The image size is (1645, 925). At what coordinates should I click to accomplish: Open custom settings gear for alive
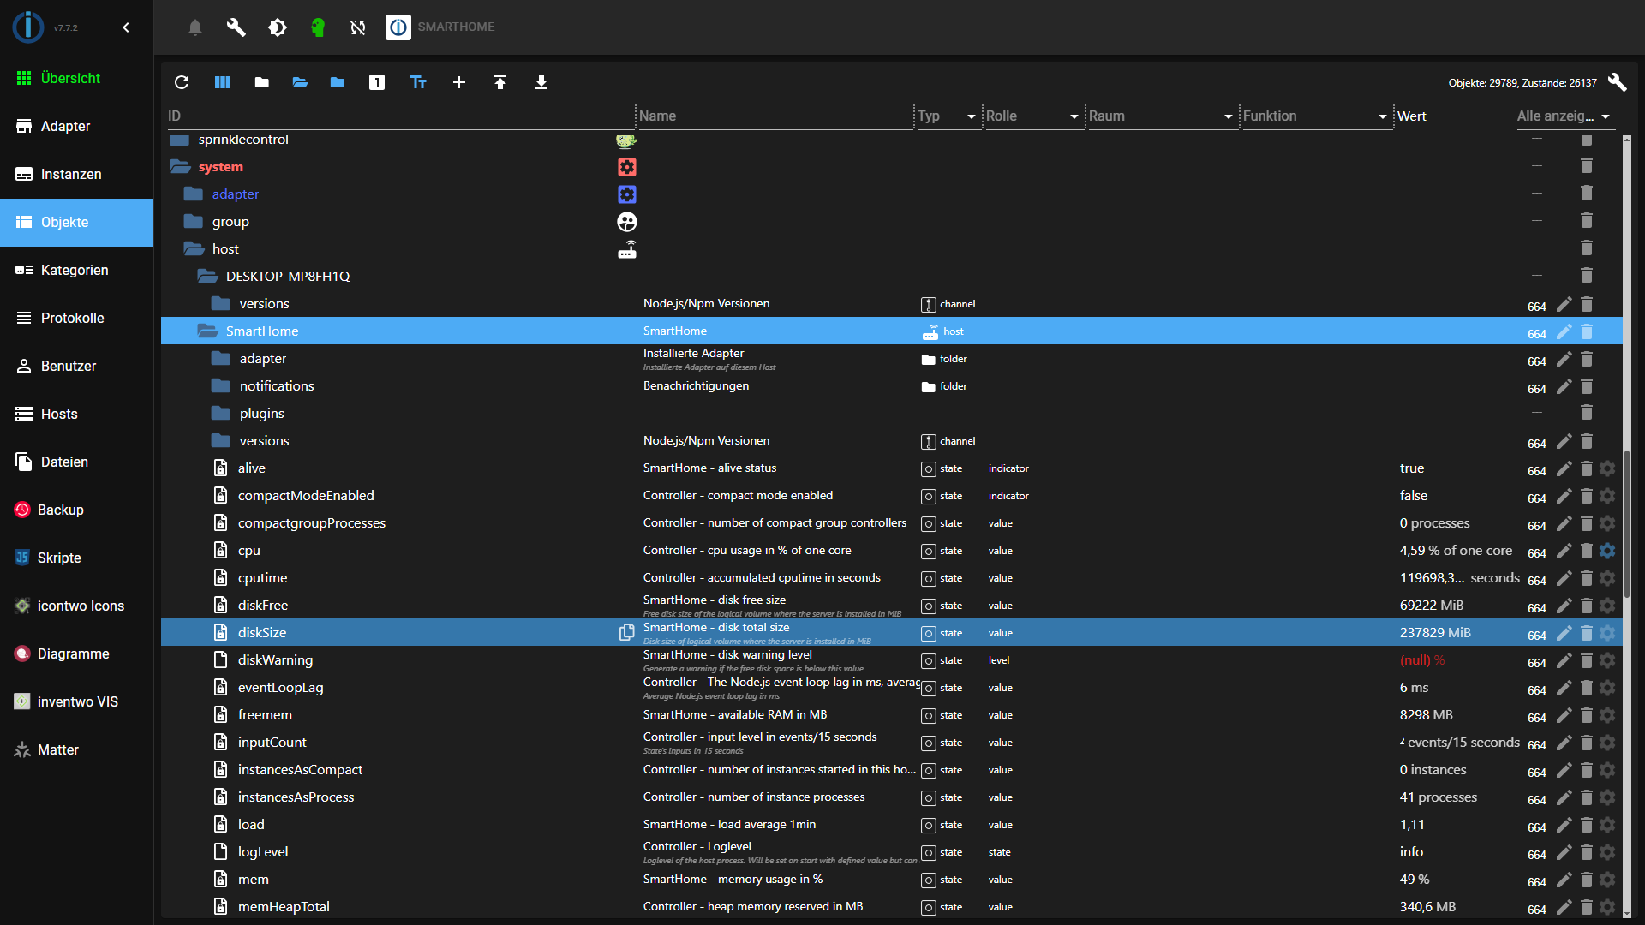coord(1607,468)
